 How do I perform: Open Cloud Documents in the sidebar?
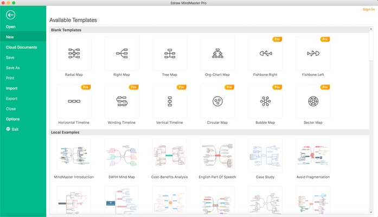[x=22, y=47]
